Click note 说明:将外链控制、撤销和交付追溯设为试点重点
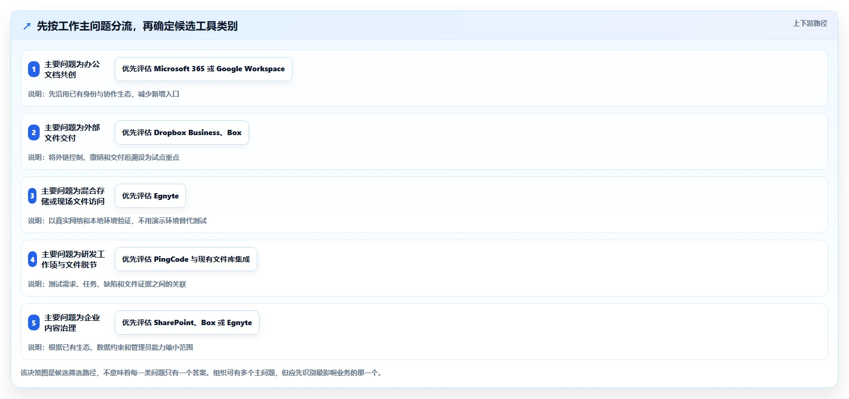 pos(104,157)
